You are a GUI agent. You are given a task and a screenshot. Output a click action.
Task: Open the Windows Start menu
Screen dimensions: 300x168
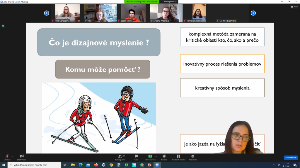(4, 165)
